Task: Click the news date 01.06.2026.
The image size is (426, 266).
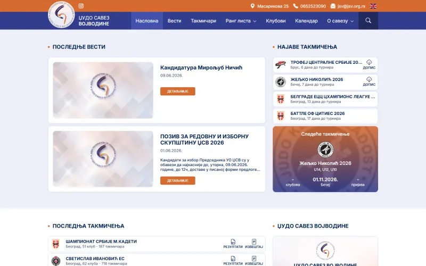Action: click(171, 151)
